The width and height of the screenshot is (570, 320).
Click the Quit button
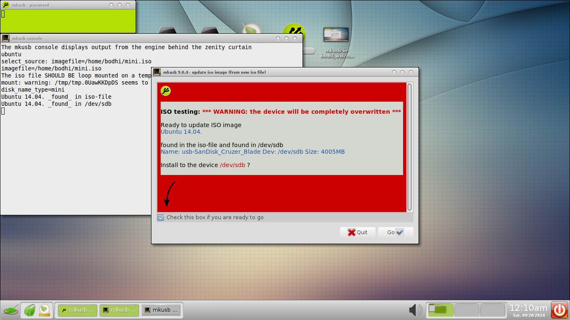358,232
